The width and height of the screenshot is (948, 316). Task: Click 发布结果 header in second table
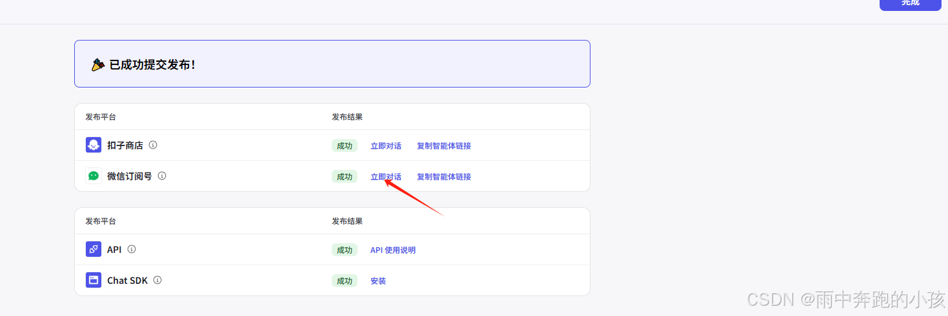tap(347, 221)
